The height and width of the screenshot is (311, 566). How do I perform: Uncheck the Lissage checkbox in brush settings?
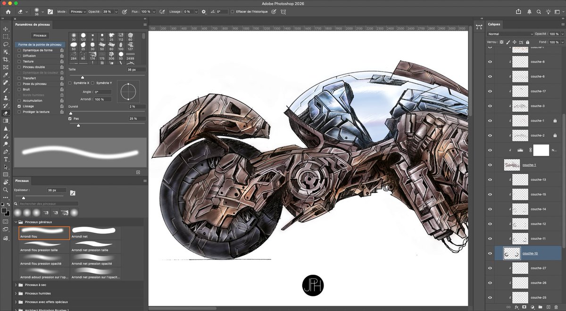pyautogui.click(x=19, y=106)
